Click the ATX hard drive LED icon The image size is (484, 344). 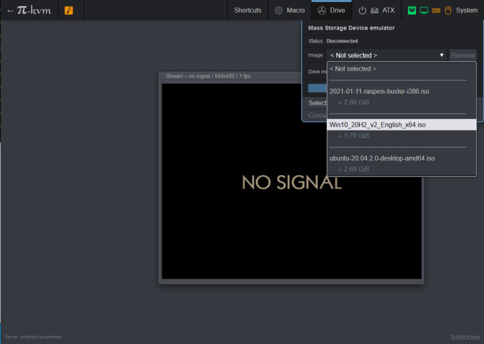tap(374, 11)
